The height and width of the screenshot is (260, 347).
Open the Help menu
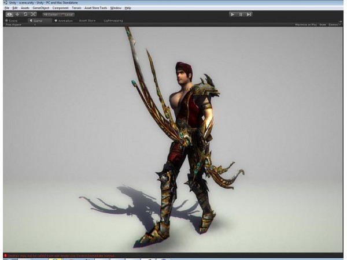[x=128, y=8]
